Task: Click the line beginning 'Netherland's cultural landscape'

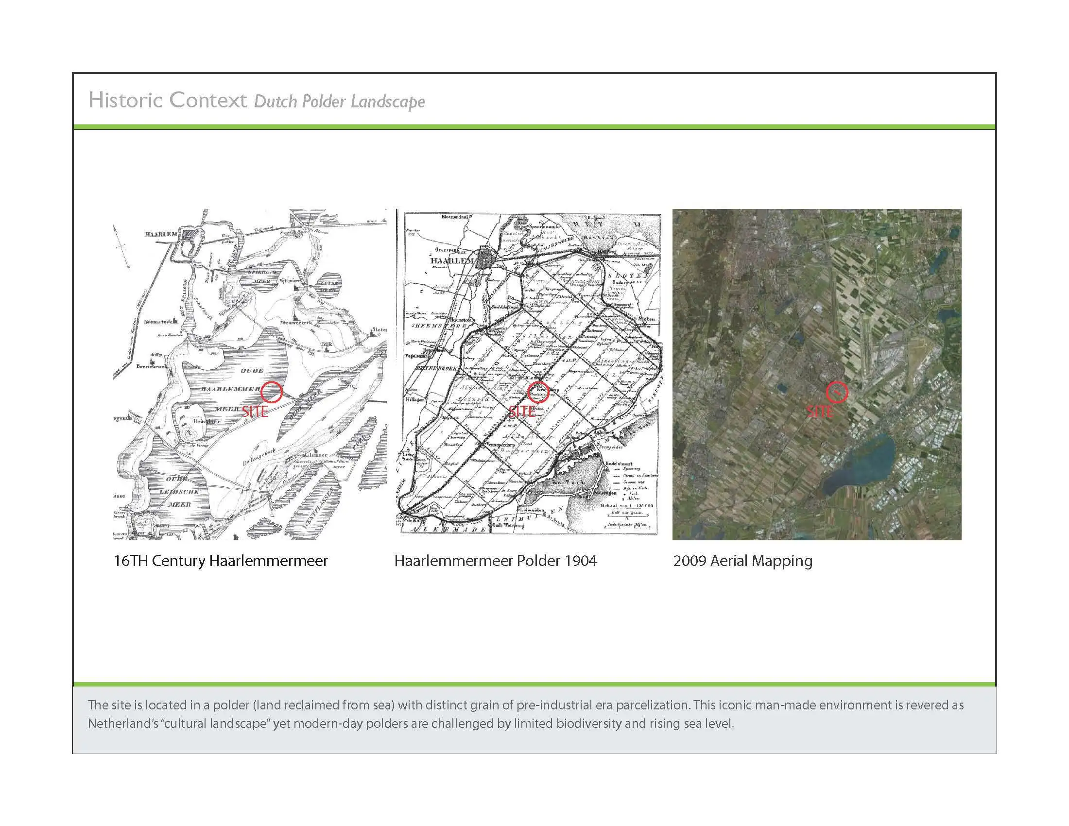Action: 411,723
